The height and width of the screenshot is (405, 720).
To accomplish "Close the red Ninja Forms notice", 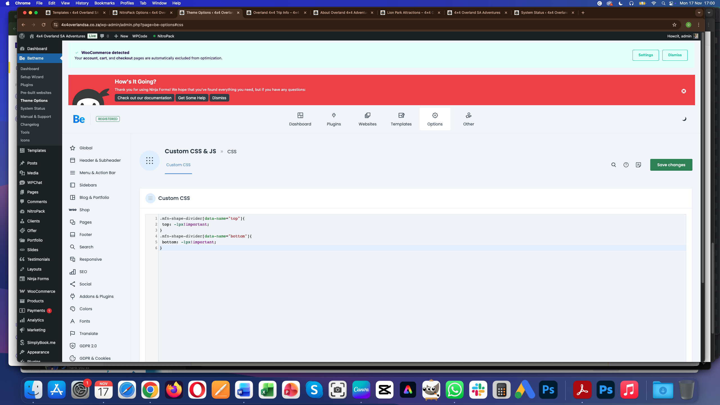I will point(683,91).
